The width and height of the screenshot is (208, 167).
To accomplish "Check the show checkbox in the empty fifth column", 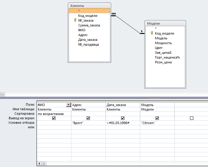I will [192, 118].
